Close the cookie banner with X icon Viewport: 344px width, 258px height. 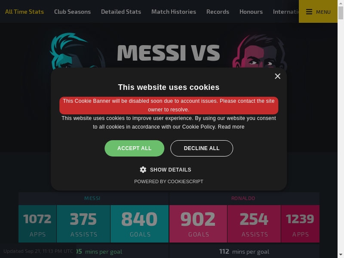pos(277,76)
